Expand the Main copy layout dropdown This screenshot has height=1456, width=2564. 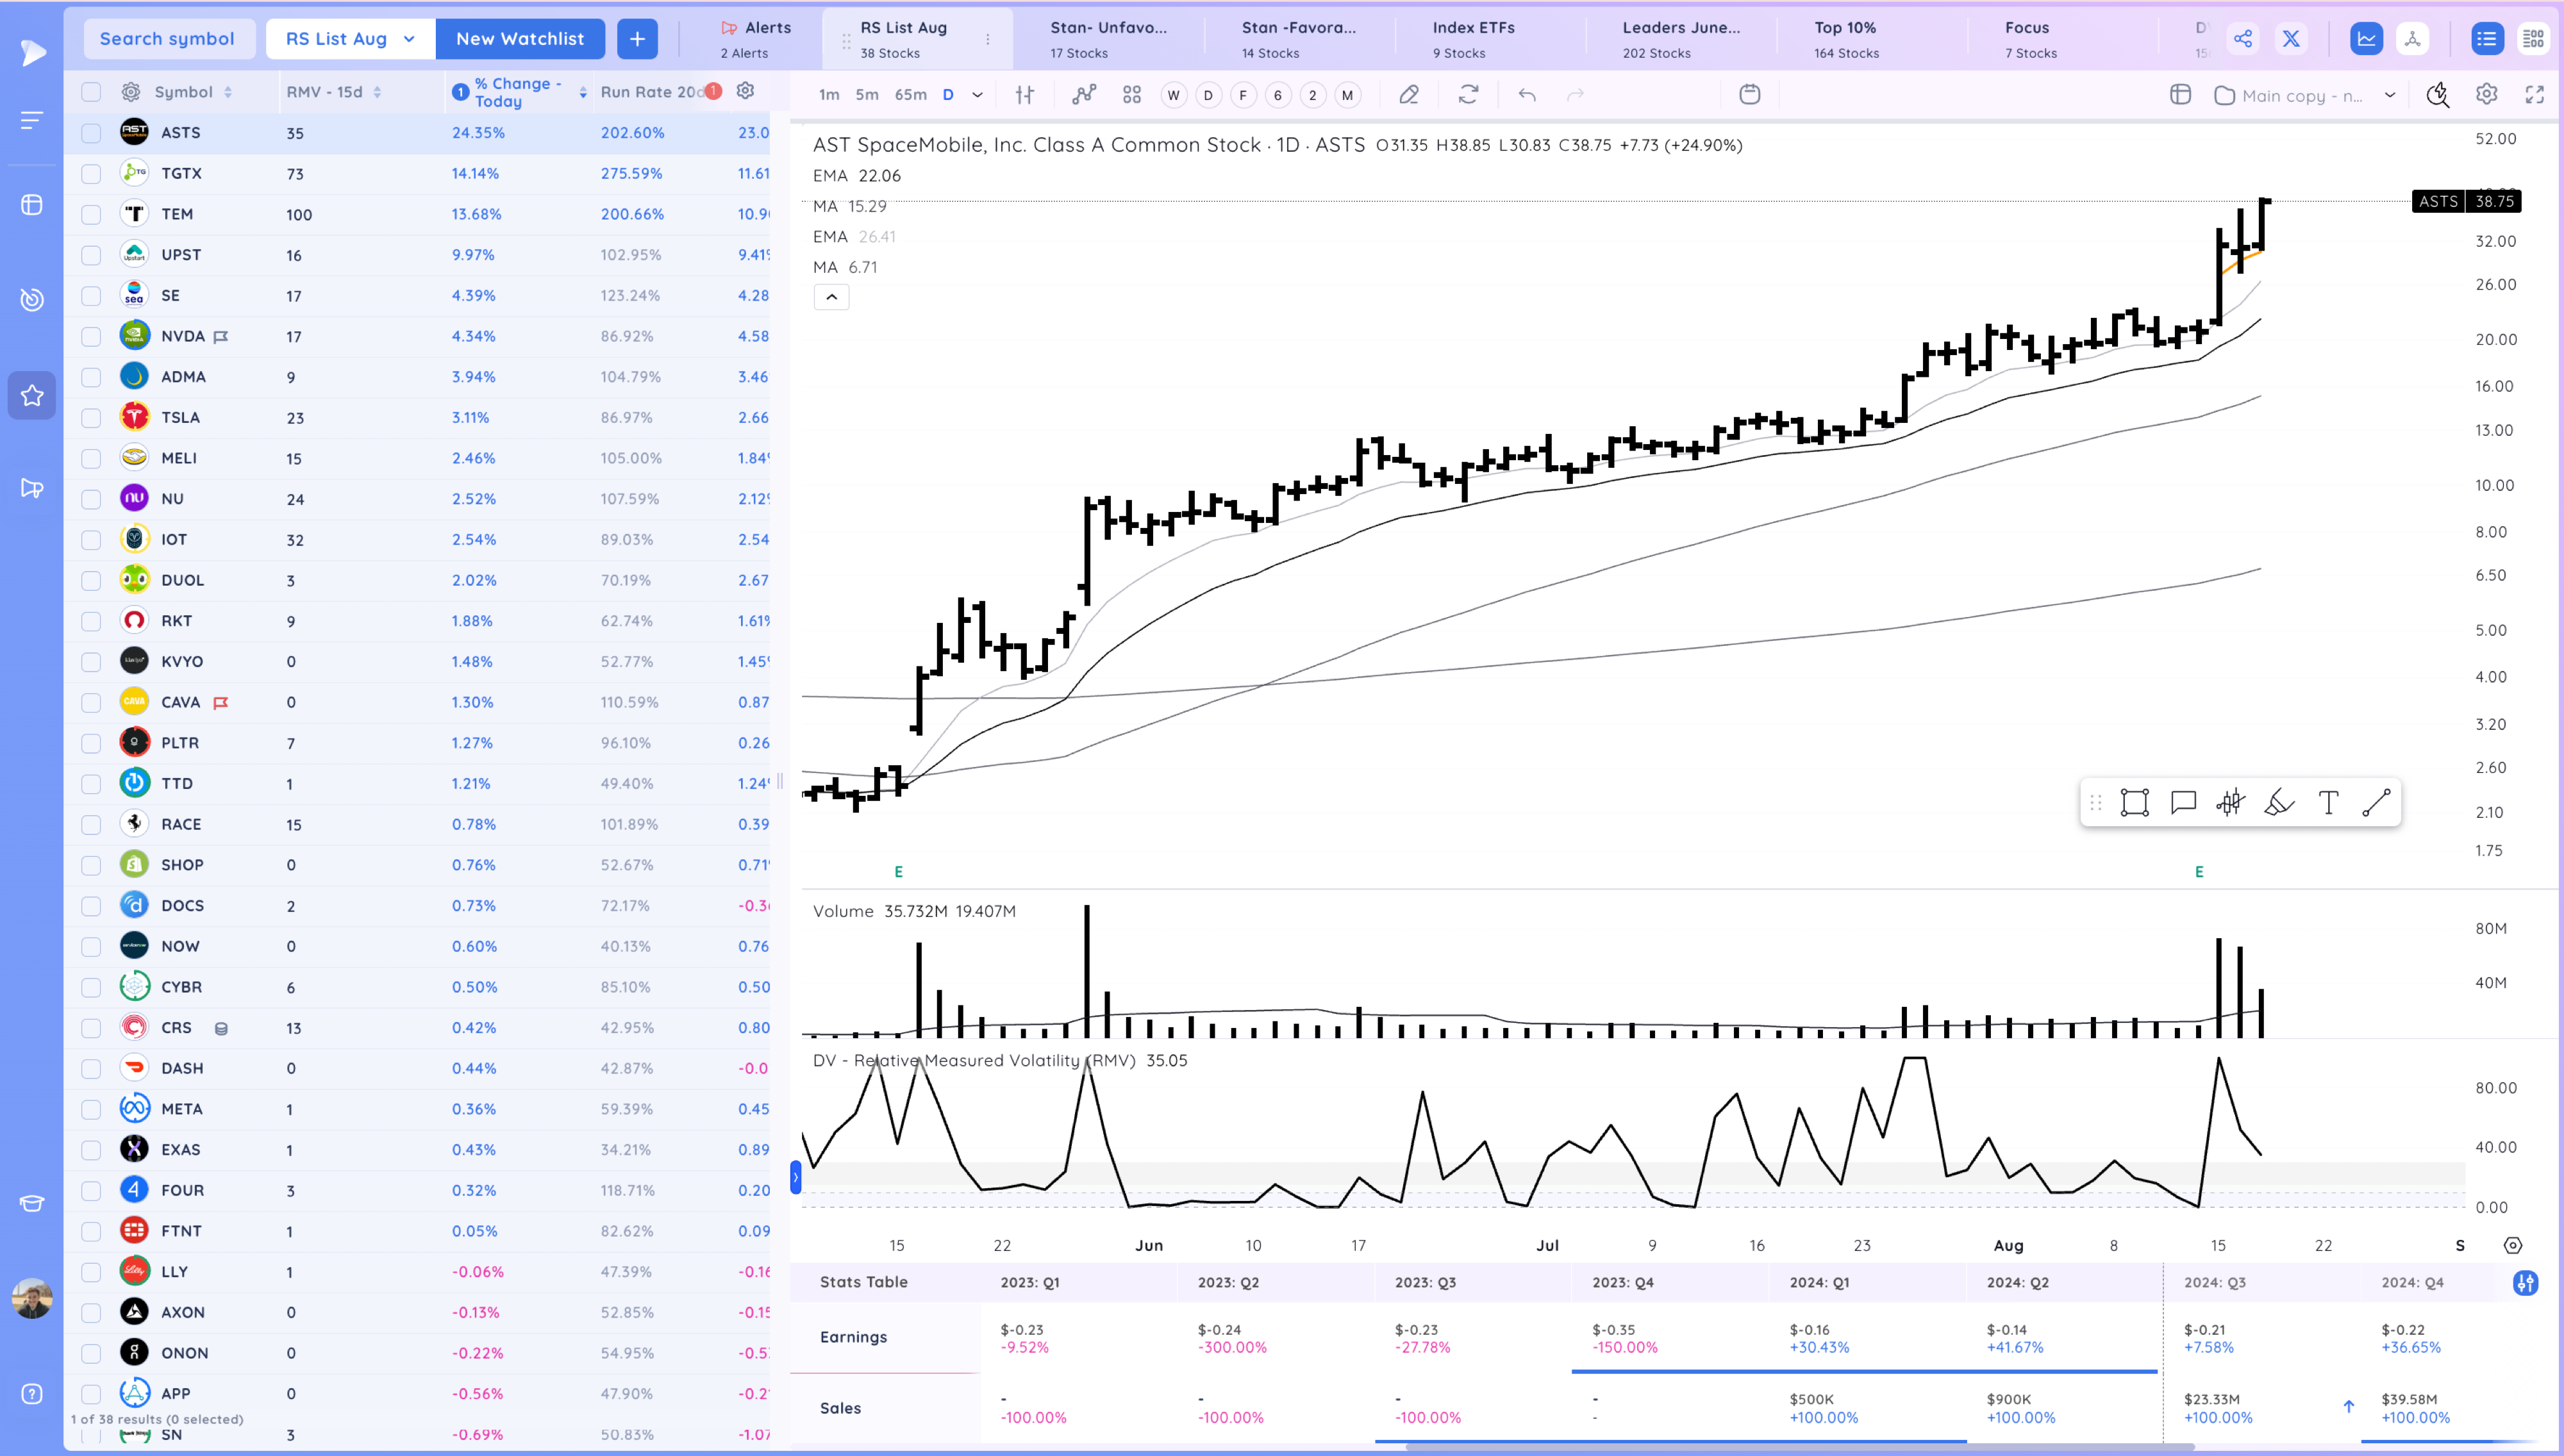click(x=2391, y=96)
